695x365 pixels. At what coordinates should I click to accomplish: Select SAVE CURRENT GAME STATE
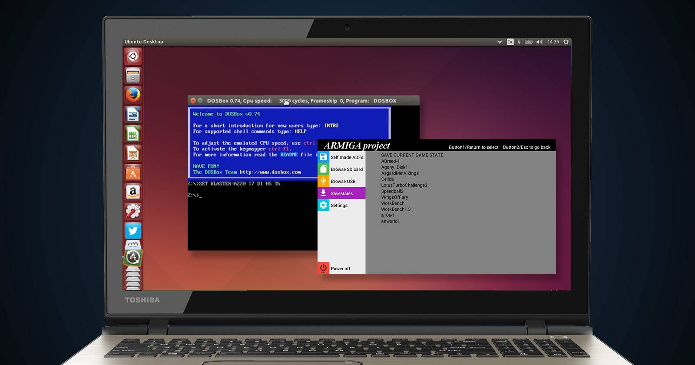point(412,155)
